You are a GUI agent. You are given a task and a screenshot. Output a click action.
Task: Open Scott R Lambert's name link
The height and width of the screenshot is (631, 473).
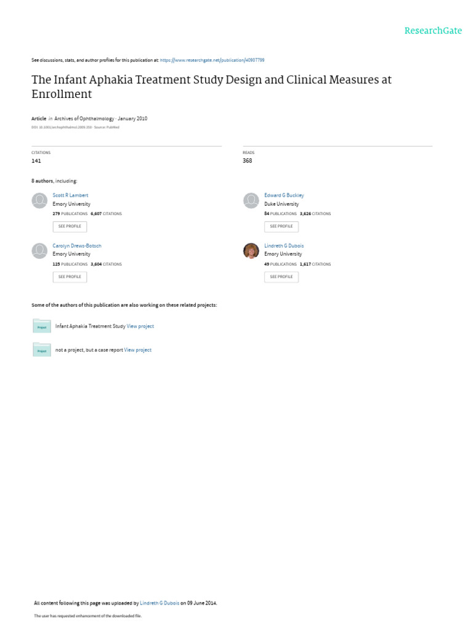point(70,195)
